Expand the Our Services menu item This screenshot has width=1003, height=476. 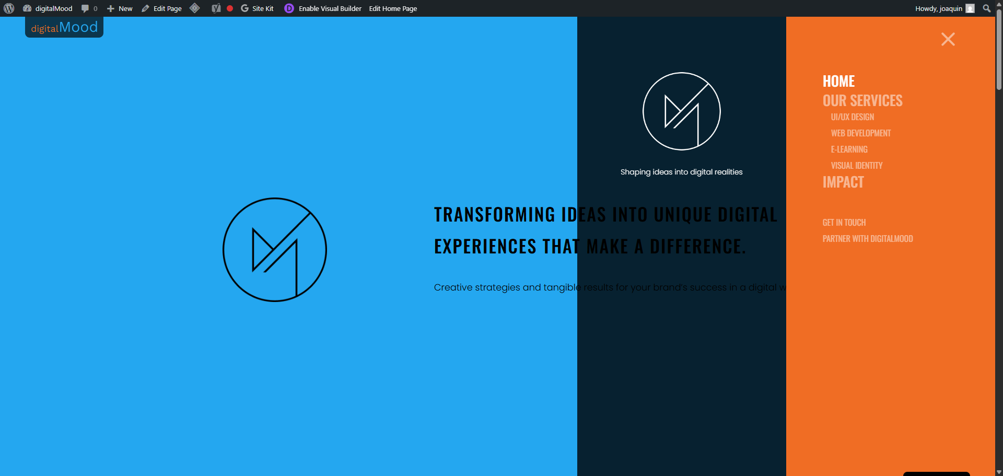tap(862, 100)
